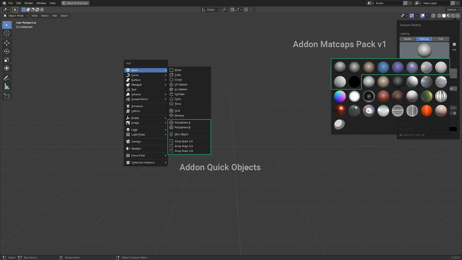Select Studio lighting mode
The height and width of the screenshot is (260, 462).
pyautogui.click(x=407, y=39)
